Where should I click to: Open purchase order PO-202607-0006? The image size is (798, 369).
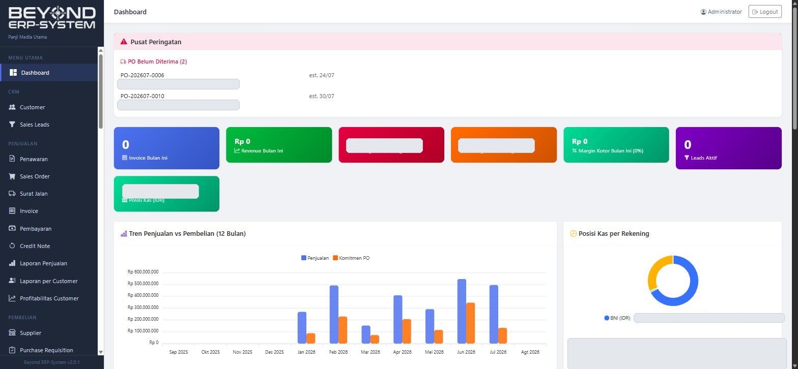[142, 75]
